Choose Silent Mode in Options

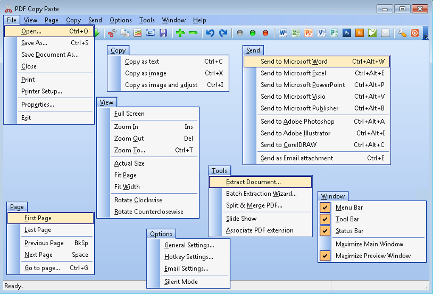(x=188, y=282)
